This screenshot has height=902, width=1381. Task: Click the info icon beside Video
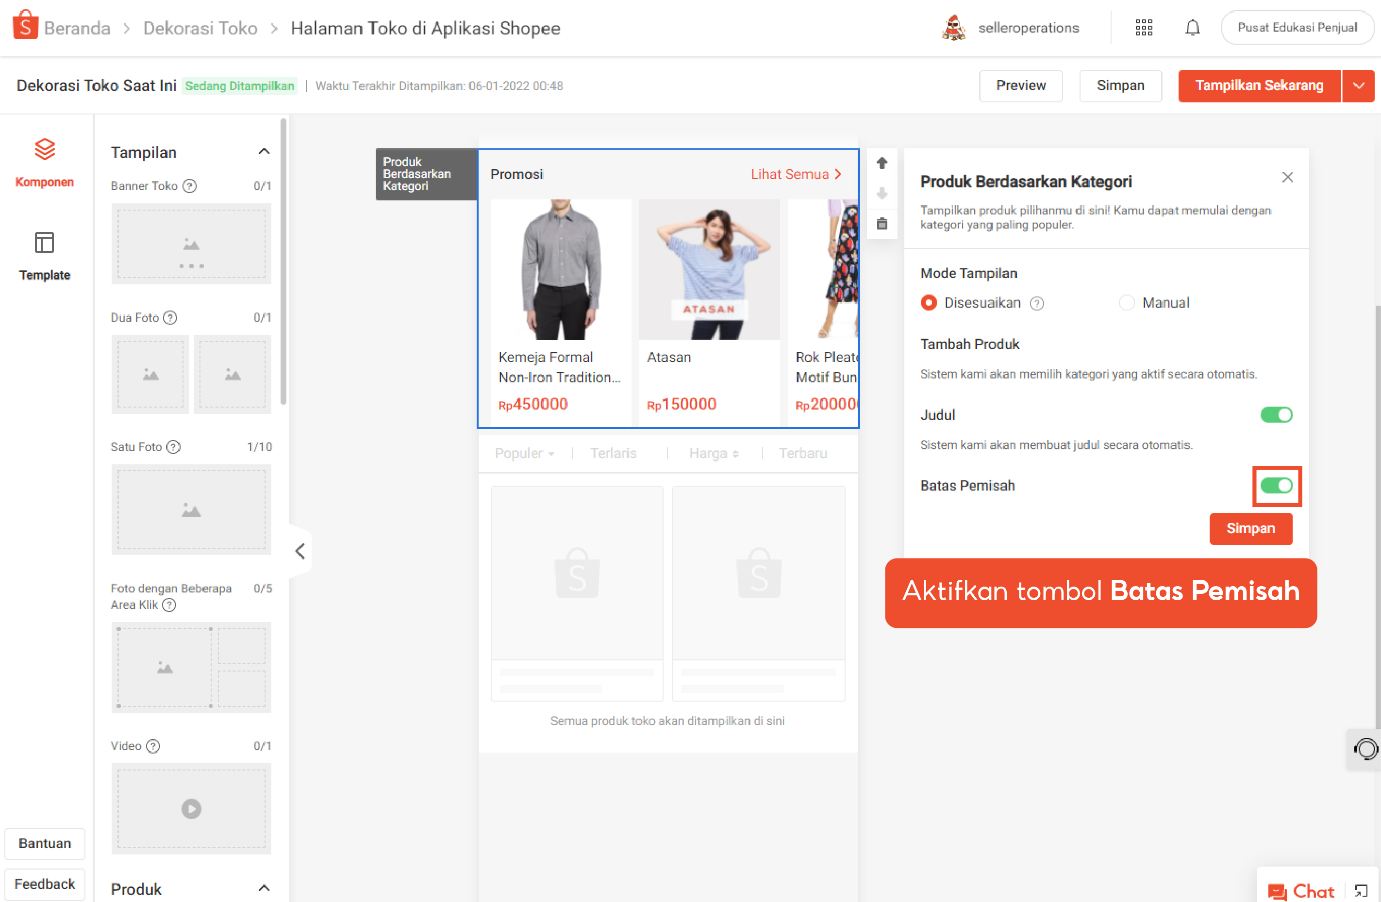tap(153, 746)
